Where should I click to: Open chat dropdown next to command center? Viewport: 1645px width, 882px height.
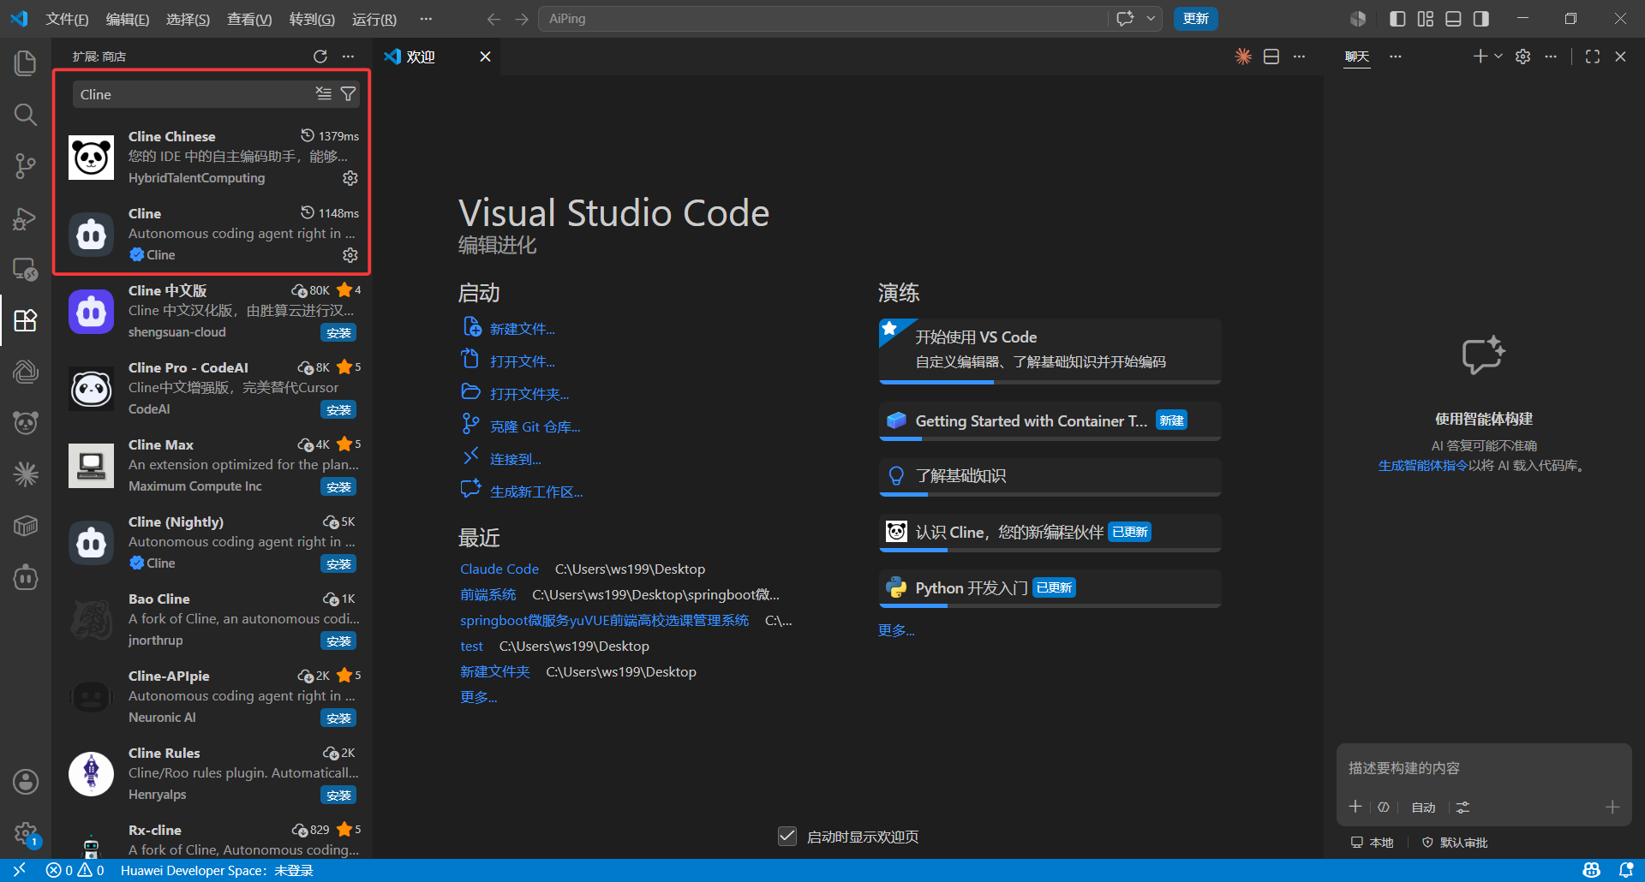[1151, 19]
